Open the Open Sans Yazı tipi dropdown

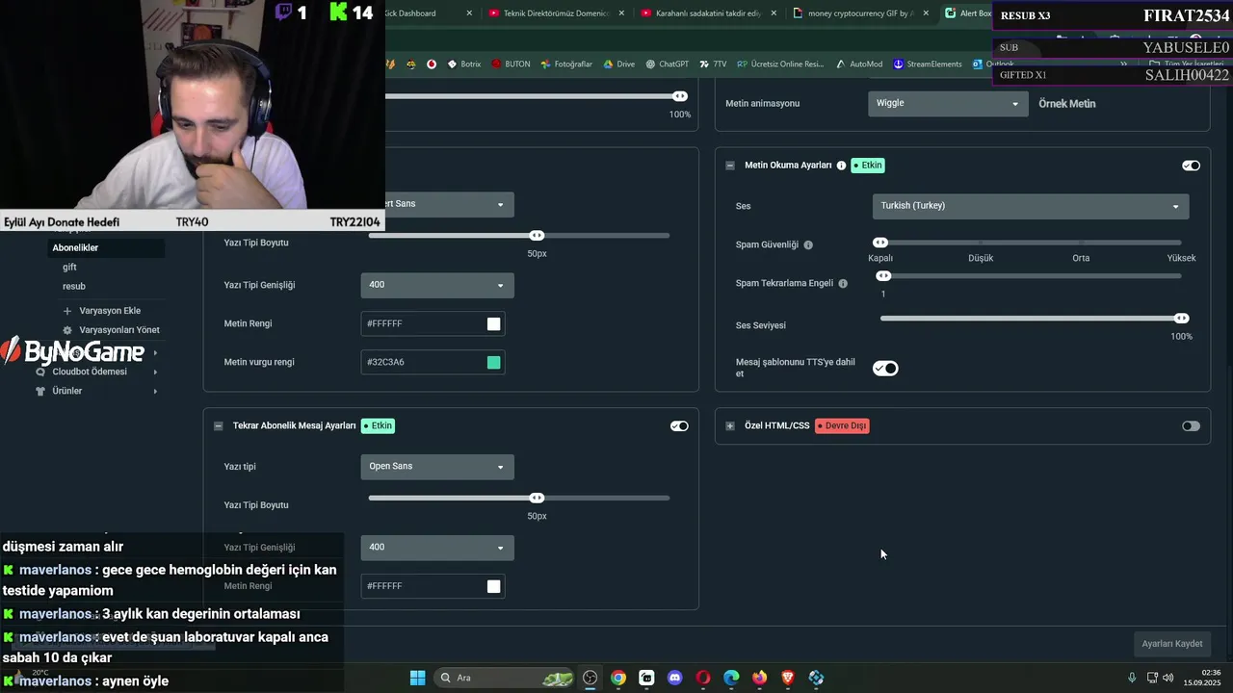point(437,467)
